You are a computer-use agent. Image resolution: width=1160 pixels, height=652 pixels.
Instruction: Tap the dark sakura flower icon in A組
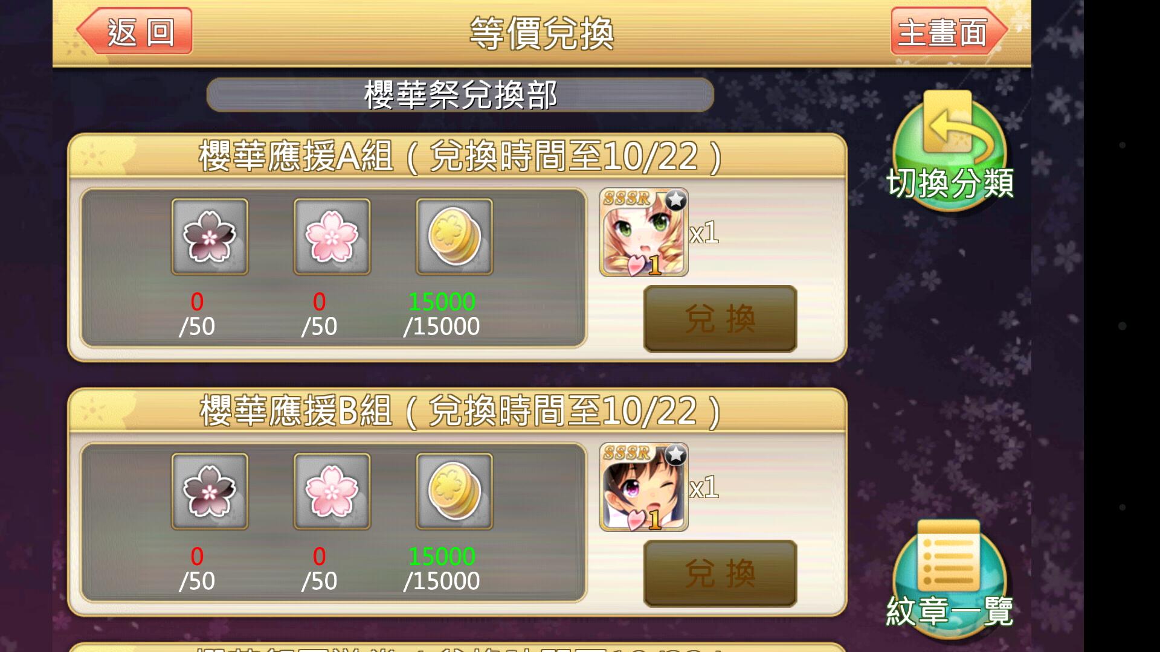[210, 237]
